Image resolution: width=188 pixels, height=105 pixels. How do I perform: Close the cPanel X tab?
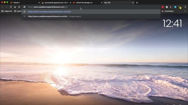39,3
